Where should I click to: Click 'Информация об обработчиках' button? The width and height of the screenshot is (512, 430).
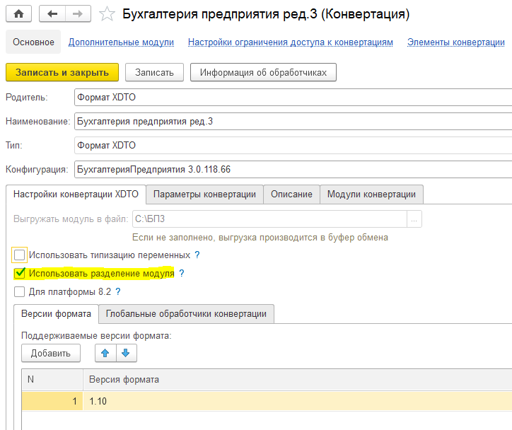[x=263, y=72]
